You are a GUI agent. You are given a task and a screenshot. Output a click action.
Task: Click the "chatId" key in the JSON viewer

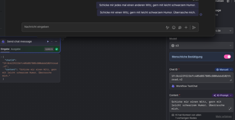(10, 60)
